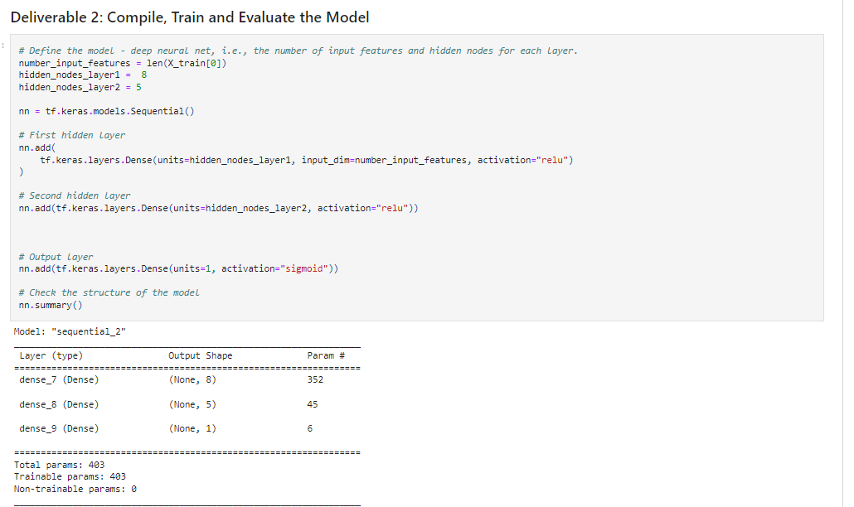The image size is (854, 507).
Task: Click the 352 param count
Action: [315, 379]
